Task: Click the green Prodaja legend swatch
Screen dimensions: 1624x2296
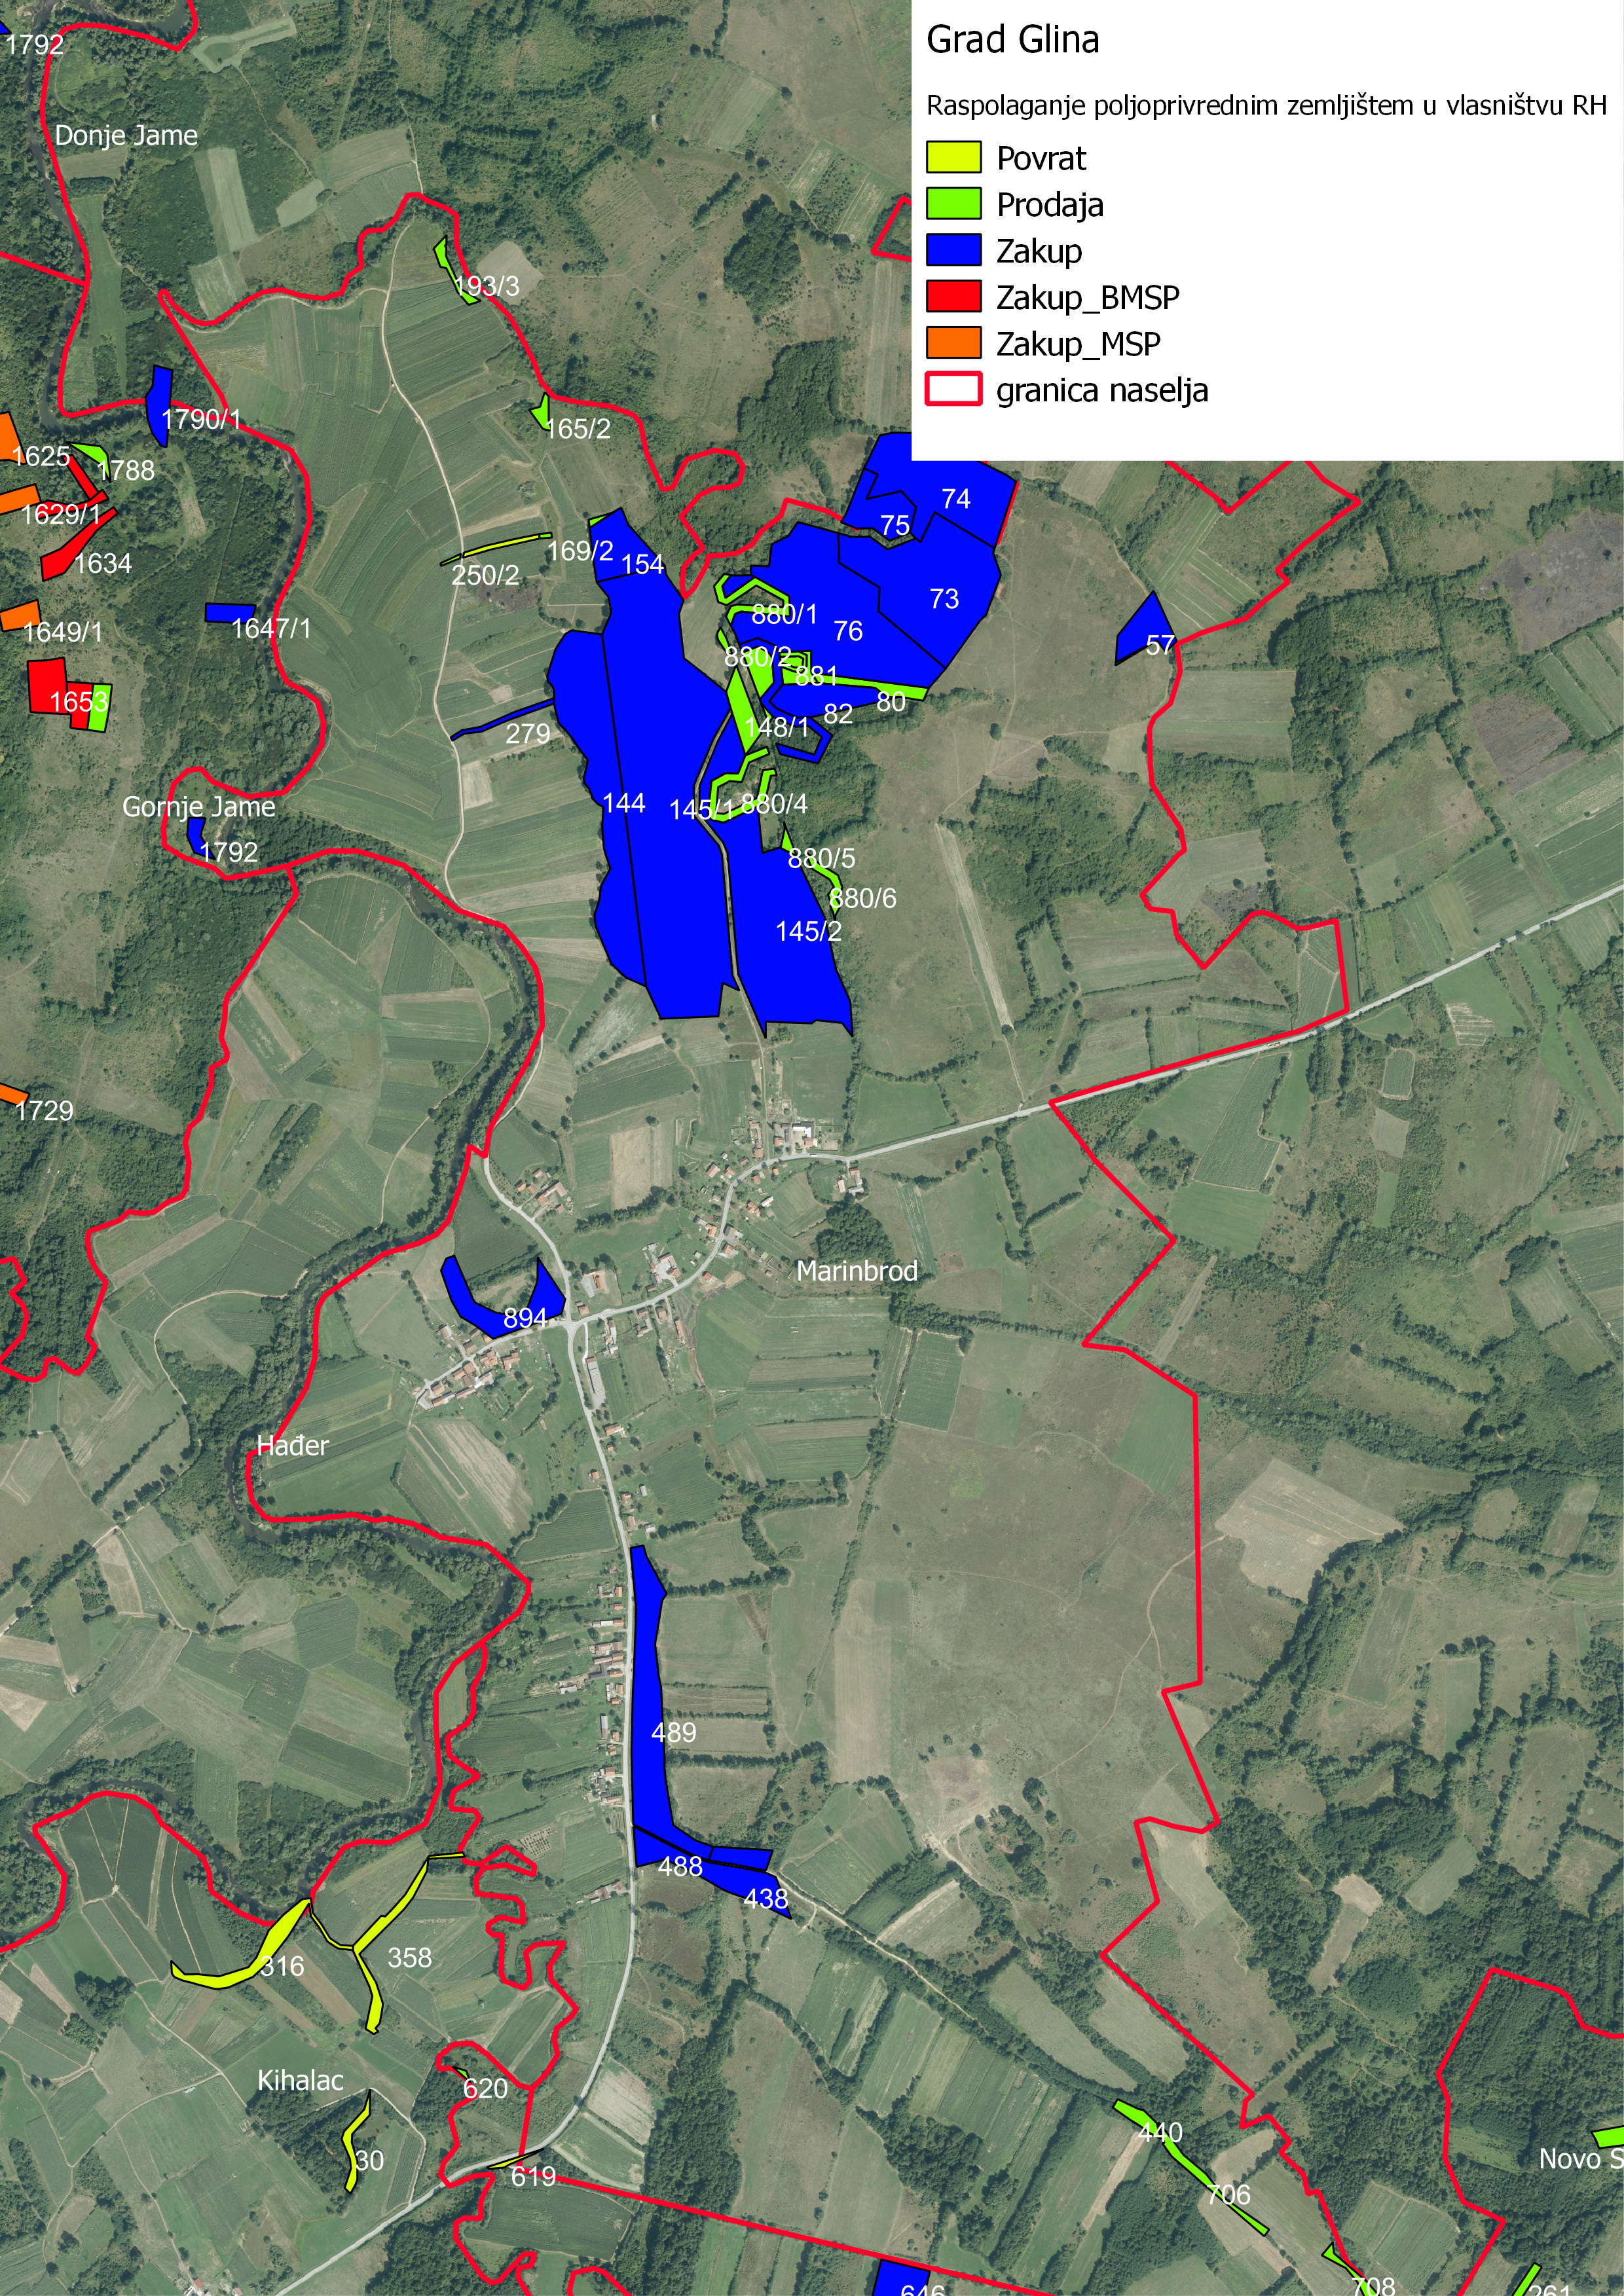Action: (953, 204)
